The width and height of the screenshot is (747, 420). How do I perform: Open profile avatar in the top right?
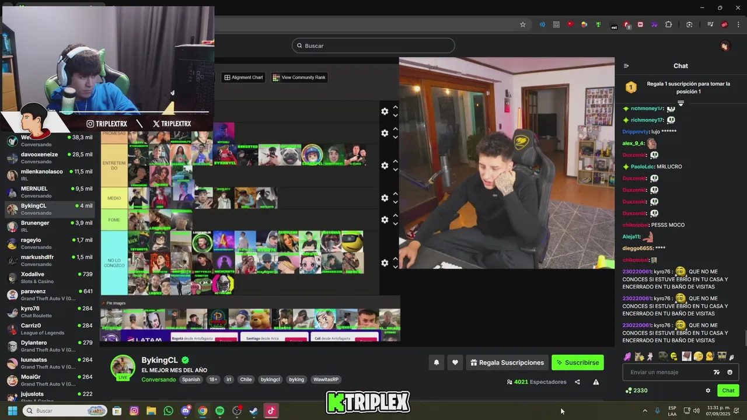tap(725, 45)
